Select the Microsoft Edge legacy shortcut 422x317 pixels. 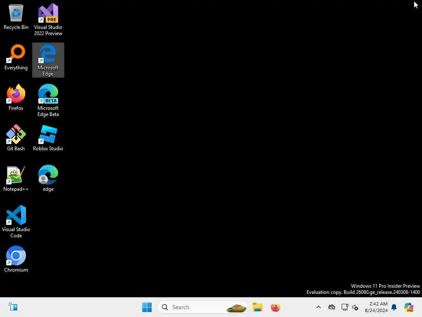coord(48,60)
